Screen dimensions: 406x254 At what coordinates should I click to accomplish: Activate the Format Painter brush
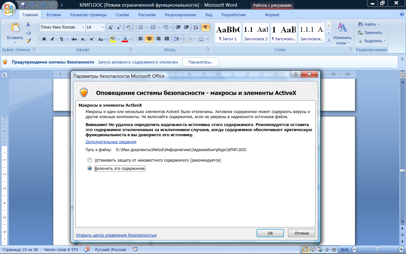[x=28, y=41]
